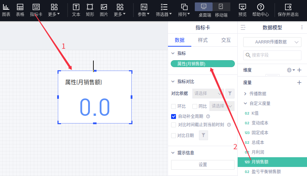Click the 搜索字段 search field
The width and height of the screenshot is (307, 176).
pos(272,55)
